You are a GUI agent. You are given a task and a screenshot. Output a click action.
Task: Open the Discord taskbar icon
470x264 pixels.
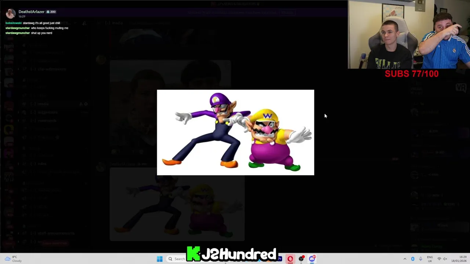[312, 259]
